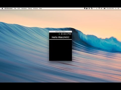Image resolution: width=121 pixels, height=90 pixels.
Task: Open the Debug menu
Action: [x=30, y=8]
